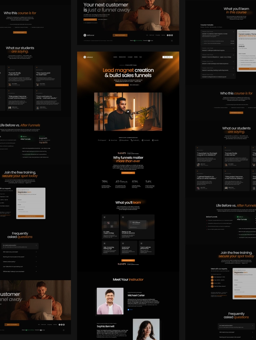This screenshot has width=256, height=340.
Task: Click the 42 Days statistic
Action: [122, 182]
